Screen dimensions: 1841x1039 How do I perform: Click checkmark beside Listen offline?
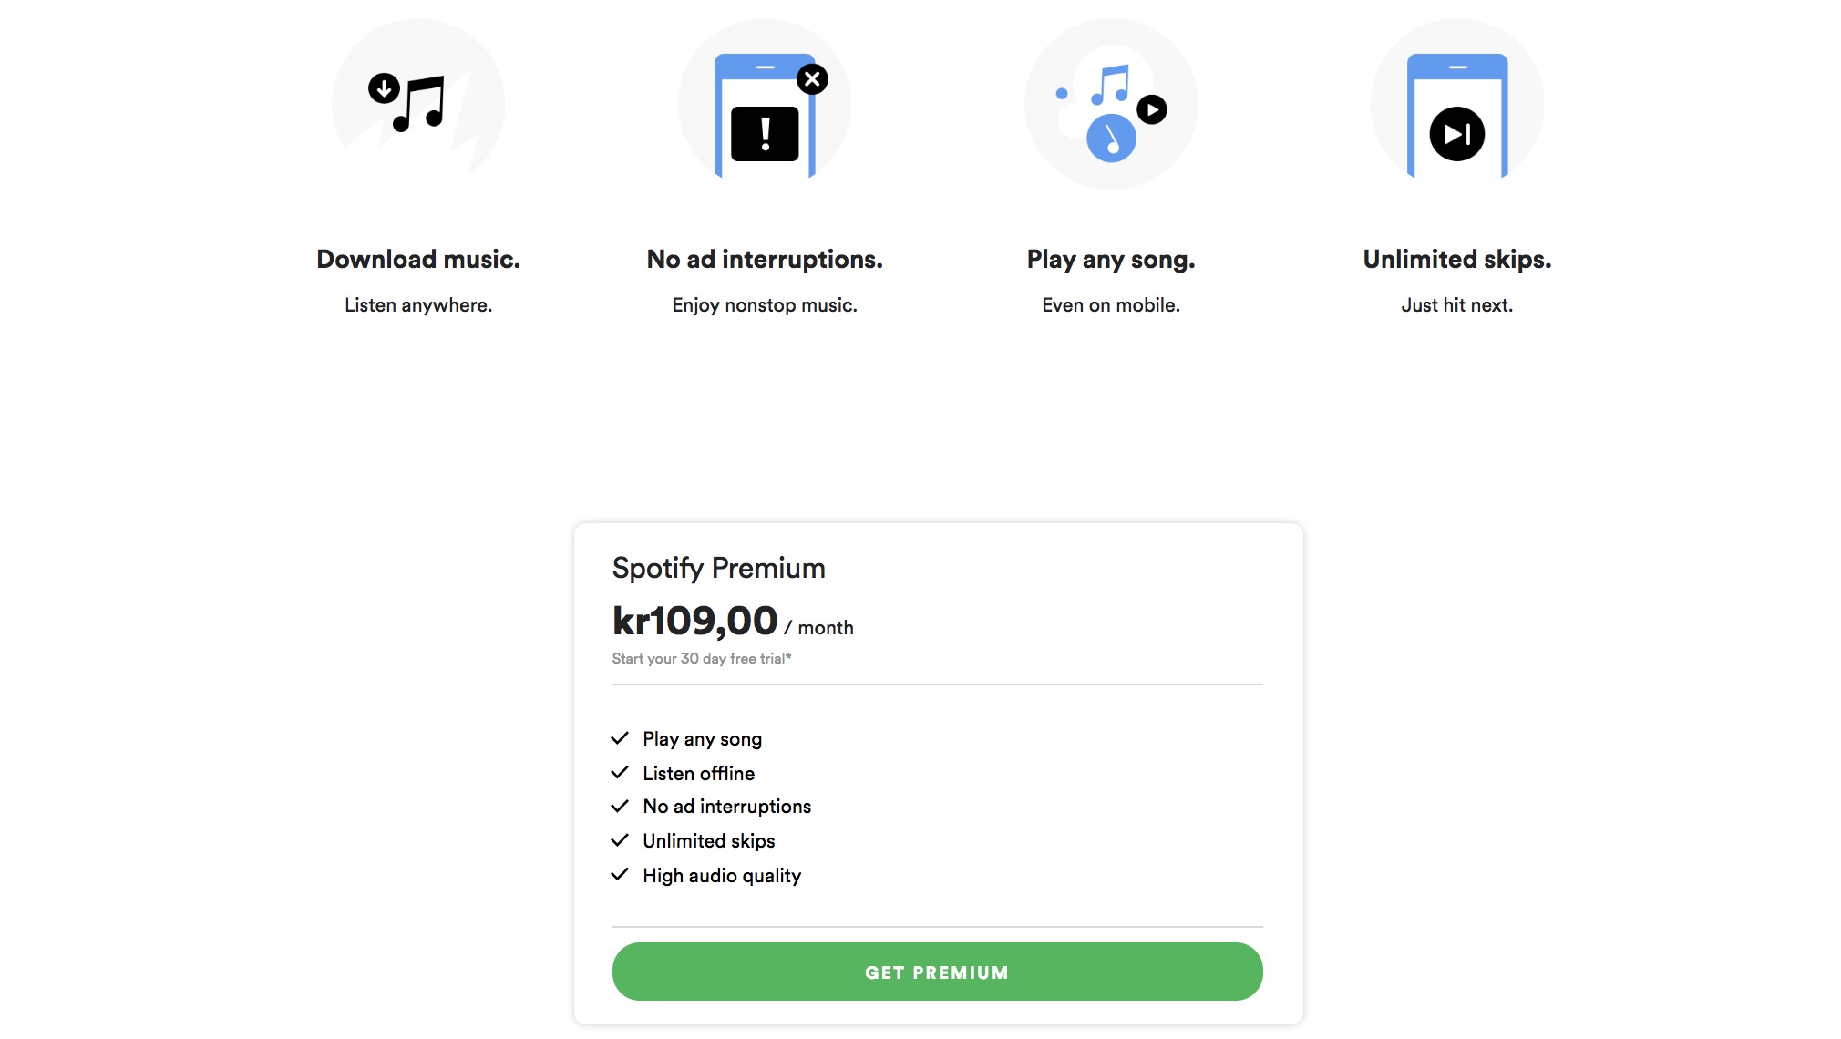pos(620,773)
